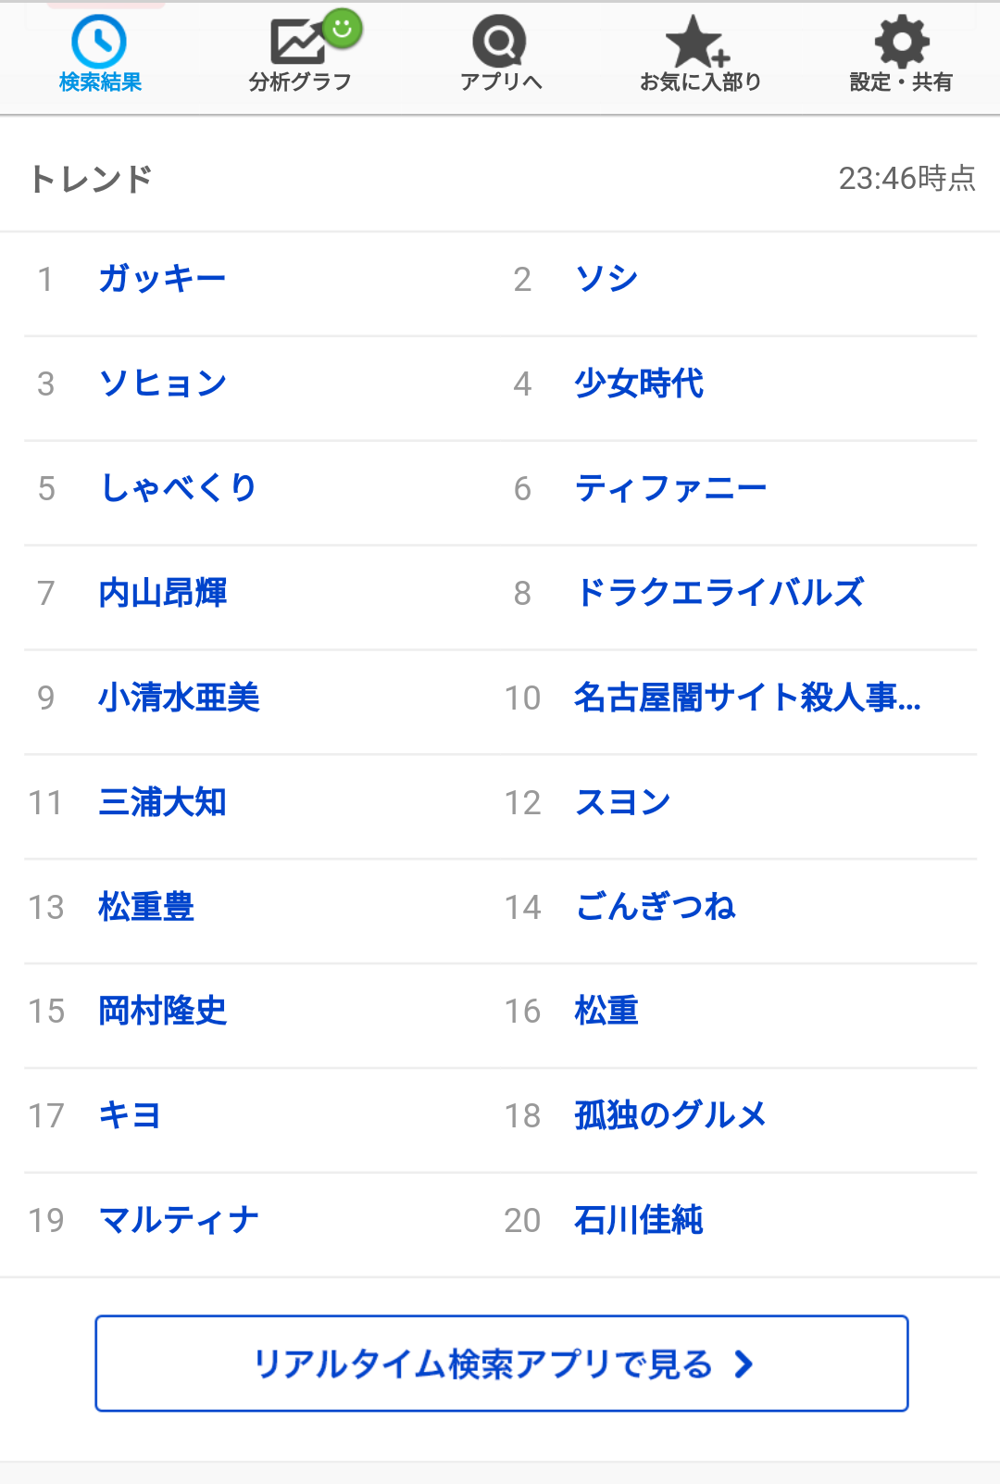
Task: Open the 設定・共有 gear icon
Action: pyautogui.click(x=901, y=43)
